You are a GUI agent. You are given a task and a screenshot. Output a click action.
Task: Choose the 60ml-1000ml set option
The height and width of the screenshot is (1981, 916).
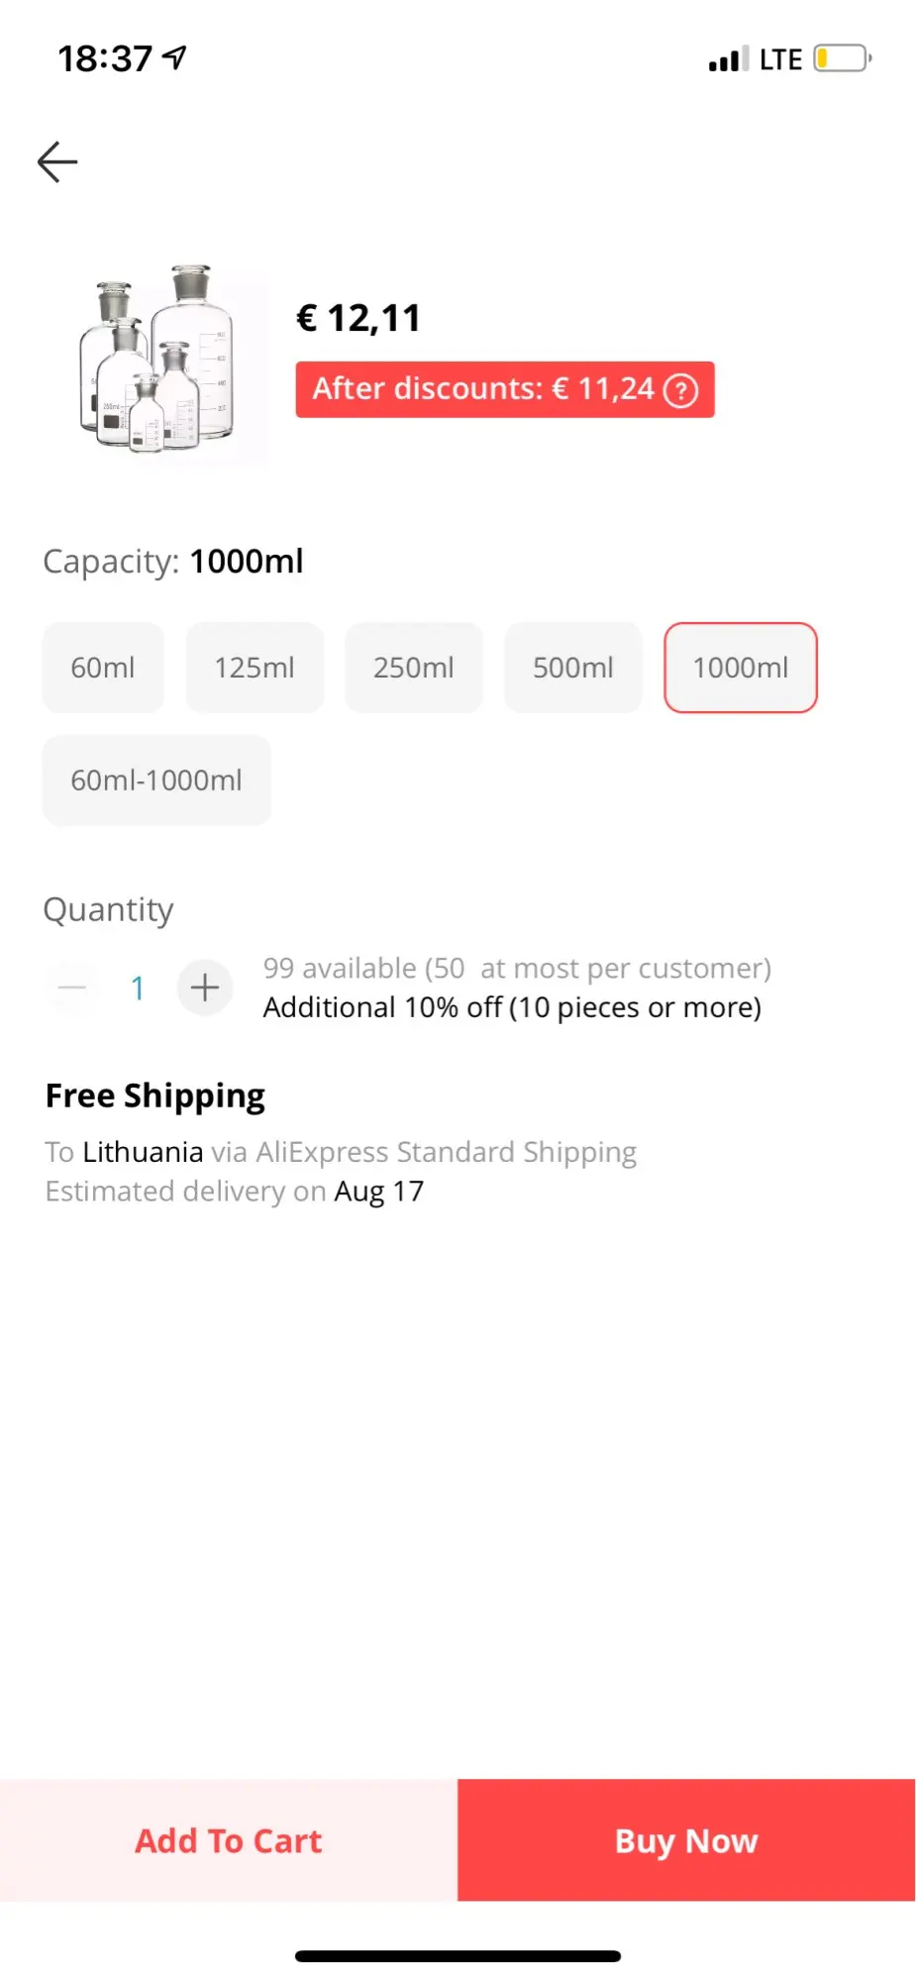(156, 781)
